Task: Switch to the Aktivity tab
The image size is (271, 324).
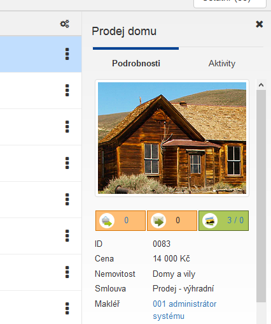Action: coord(222,63)
